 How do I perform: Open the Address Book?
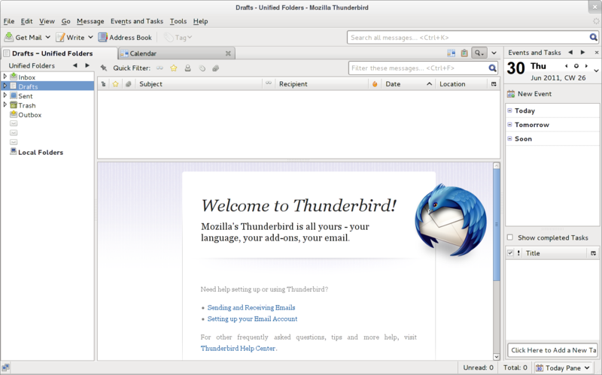tap(126, 37)
